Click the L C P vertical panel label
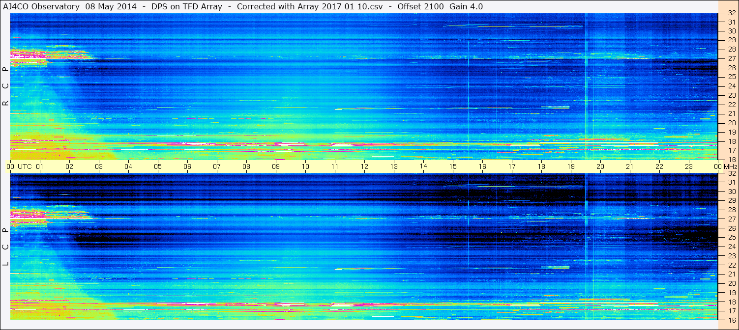739x330 pixels. 5,247
